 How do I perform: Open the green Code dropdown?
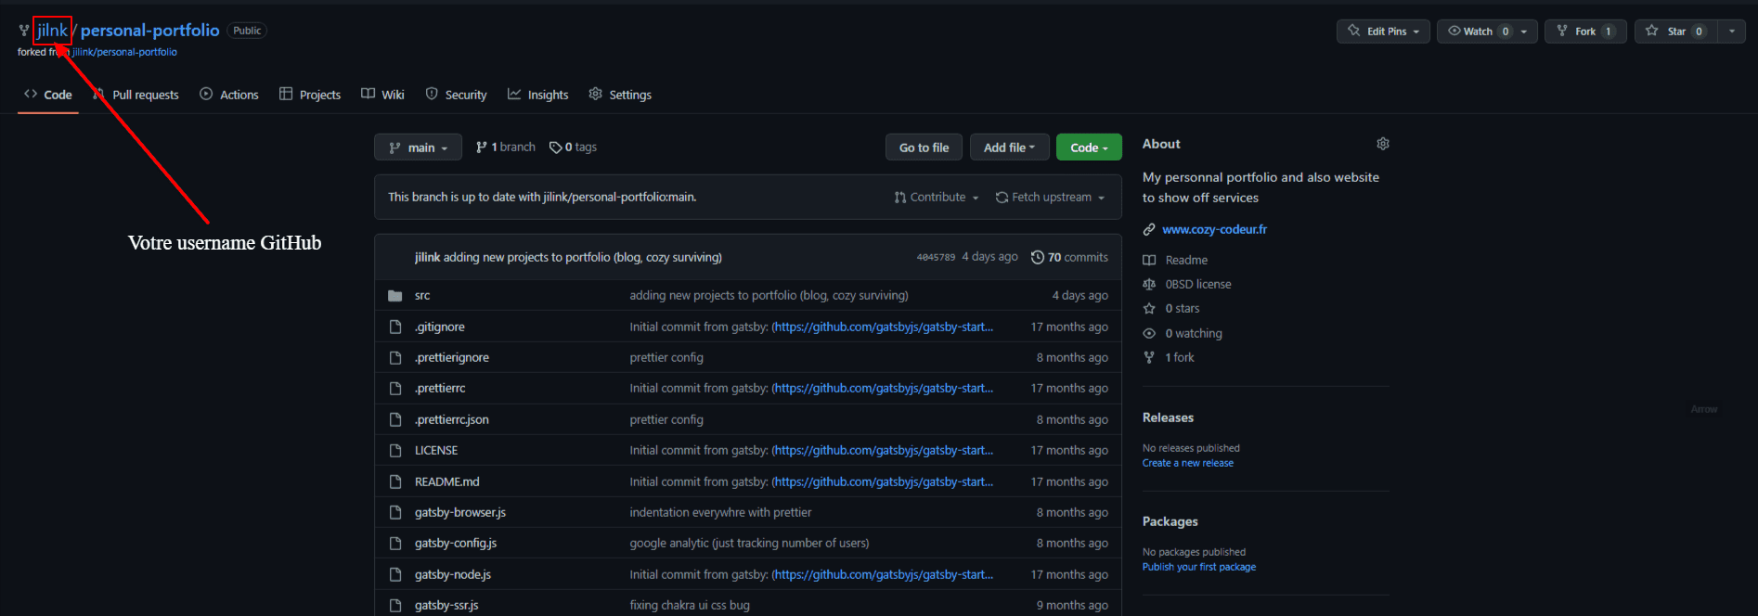(1089, 148)
